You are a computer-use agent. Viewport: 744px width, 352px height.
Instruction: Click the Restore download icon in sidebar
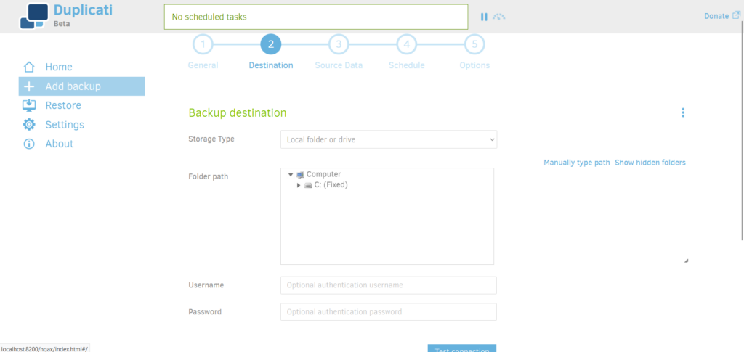point(29,105)
